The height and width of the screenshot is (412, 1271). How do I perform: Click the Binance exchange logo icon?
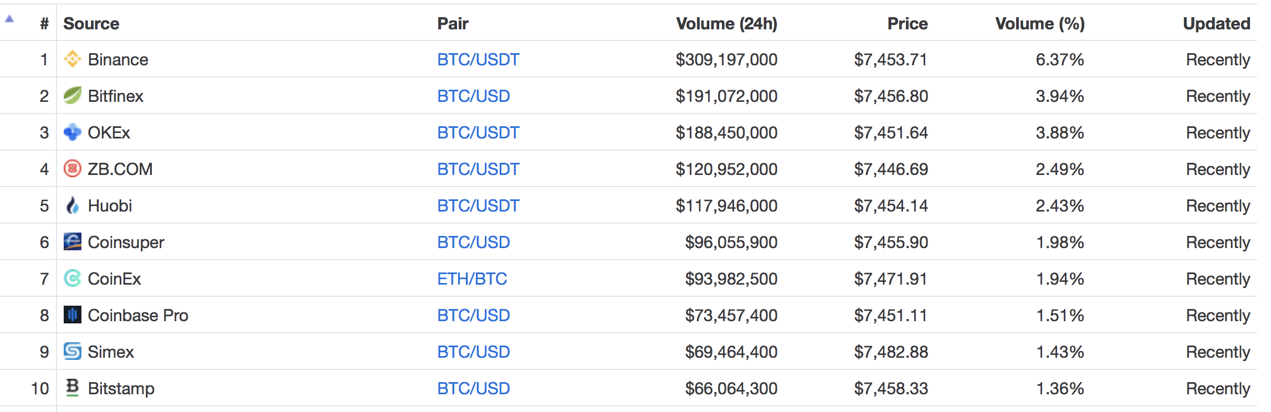(x=73, y=59)
